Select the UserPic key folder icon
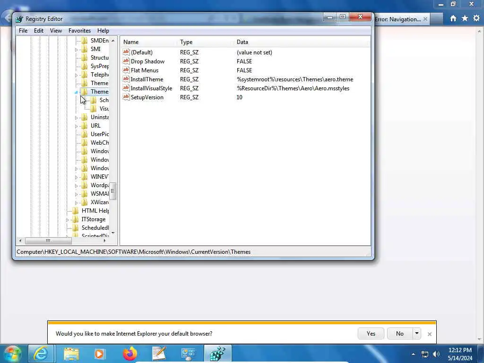 (x=84, y=134)
